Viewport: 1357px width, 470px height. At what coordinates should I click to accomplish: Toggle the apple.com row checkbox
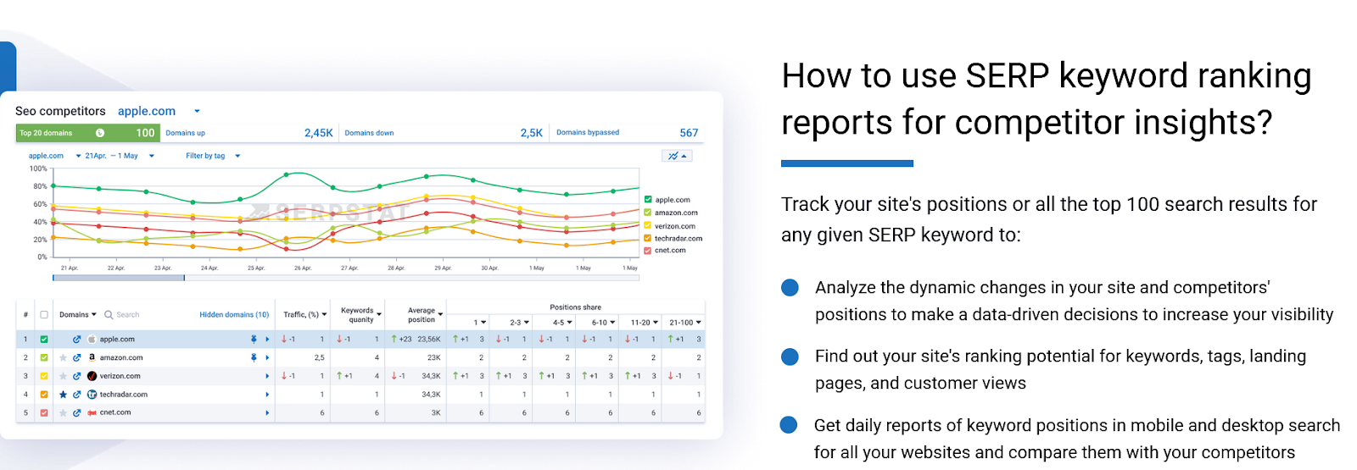coord(44,340)
